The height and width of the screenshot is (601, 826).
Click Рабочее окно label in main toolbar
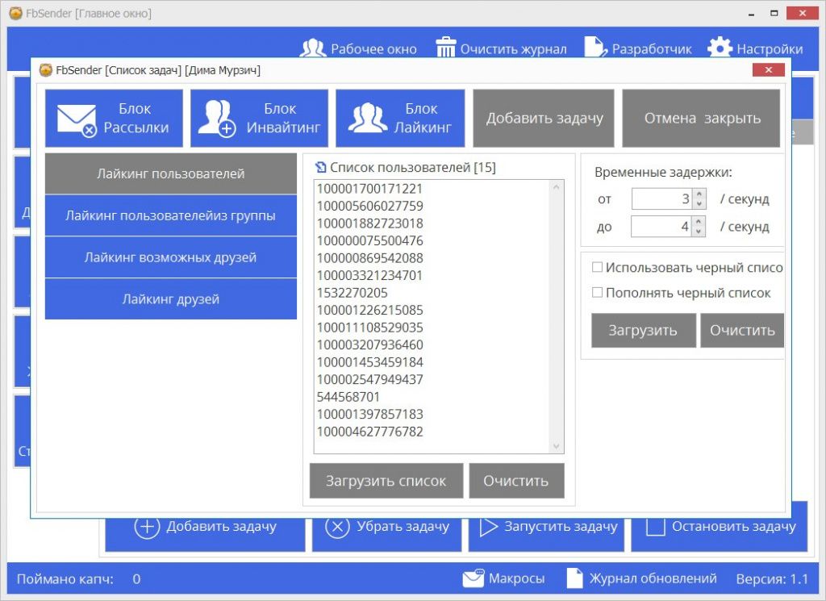[373, 49]
